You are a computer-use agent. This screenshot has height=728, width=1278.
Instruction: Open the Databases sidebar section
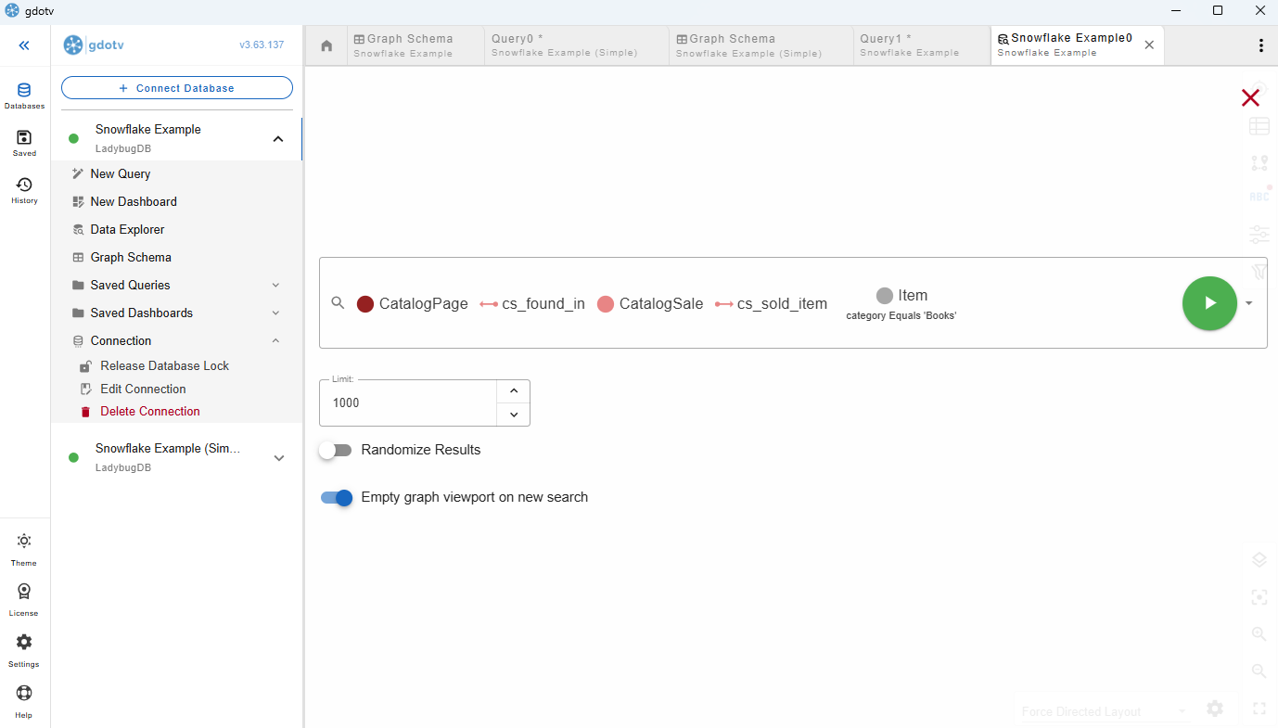(x=24, y=96)
